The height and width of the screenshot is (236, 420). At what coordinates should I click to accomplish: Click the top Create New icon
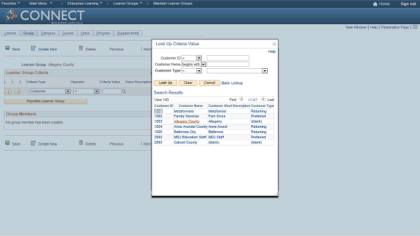click(33, 48)
